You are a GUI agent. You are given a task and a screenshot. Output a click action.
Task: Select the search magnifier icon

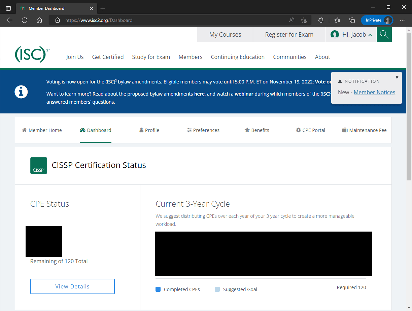[384, 34]
